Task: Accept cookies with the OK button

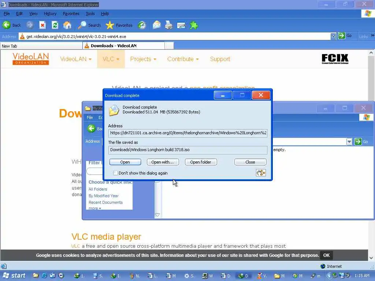Action: tap(326, 255)
